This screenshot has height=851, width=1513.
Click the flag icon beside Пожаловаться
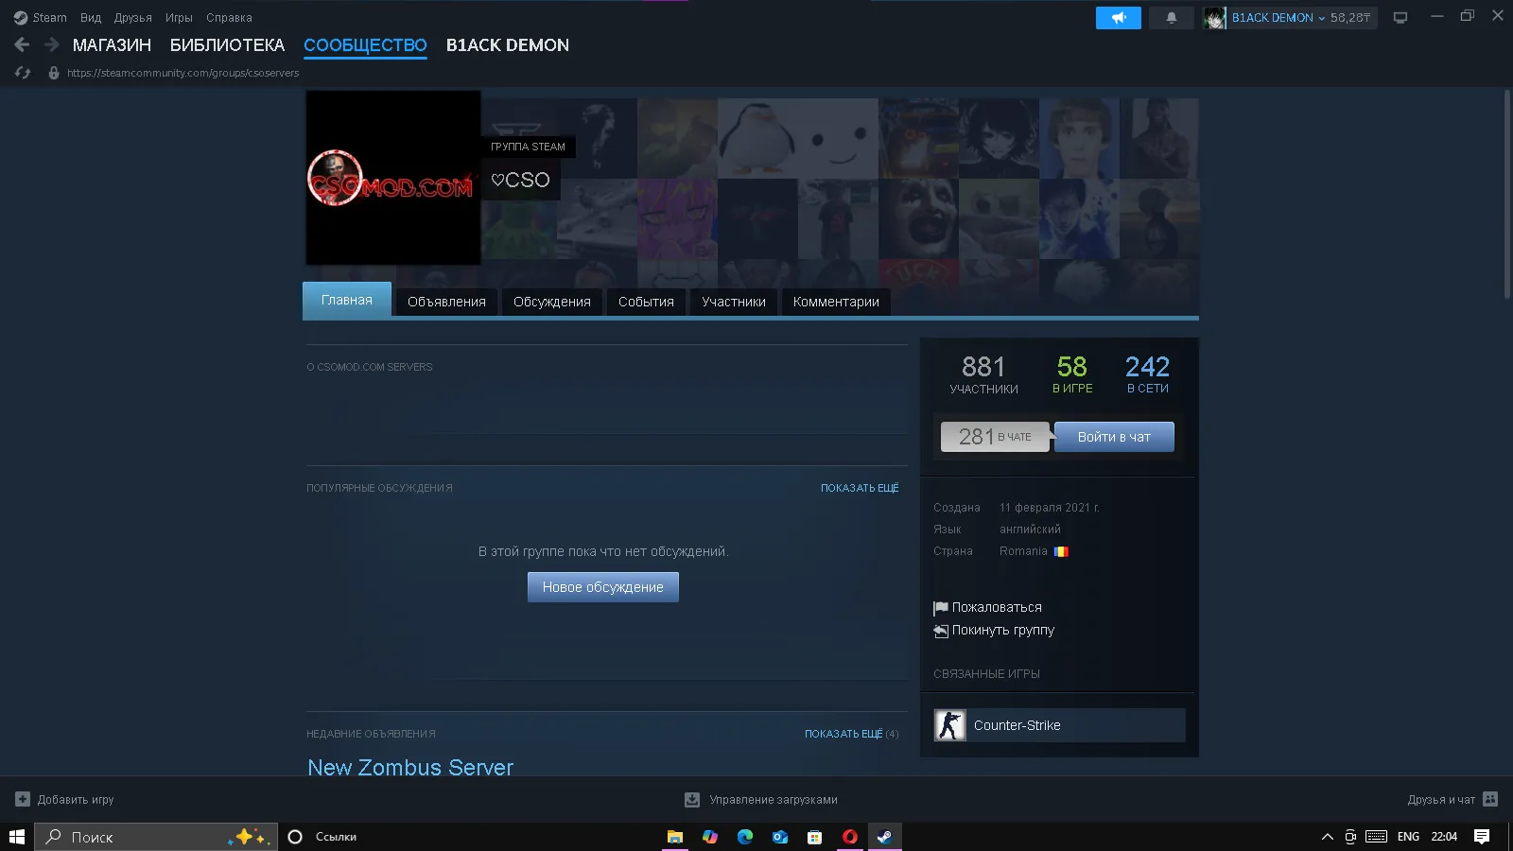[941, 608]
